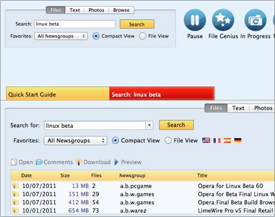Switch to lower Photos tab
The height and width of the screenshot is (217, 275).
point(263,108)
